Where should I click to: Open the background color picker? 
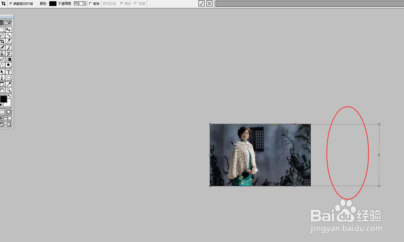click(9, 104)
